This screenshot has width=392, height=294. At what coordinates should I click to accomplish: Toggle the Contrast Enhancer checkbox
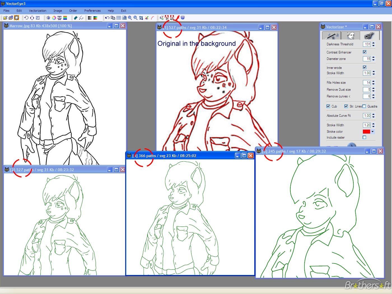pos(365,52)
